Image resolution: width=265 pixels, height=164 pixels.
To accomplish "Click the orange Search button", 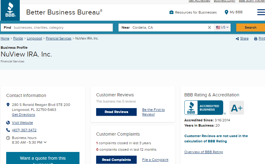I will pos(250,27).
